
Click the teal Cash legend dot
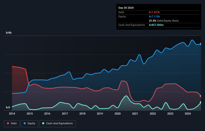[x=43, y=123]
